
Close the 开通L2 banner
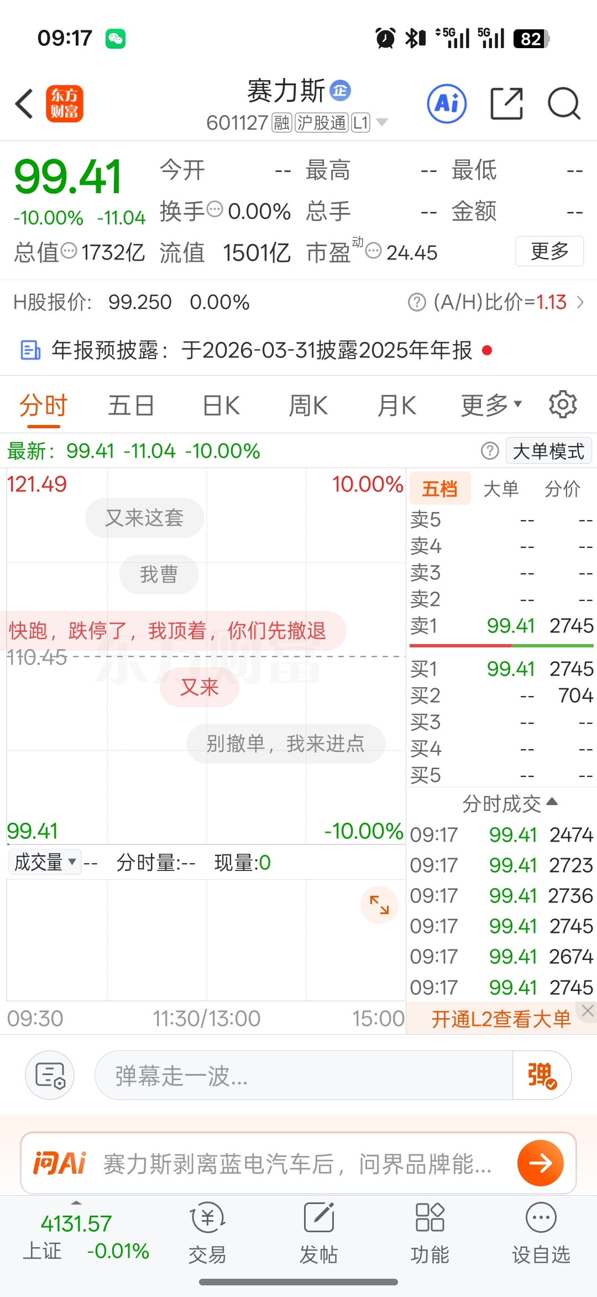(x=588, y=1011)
